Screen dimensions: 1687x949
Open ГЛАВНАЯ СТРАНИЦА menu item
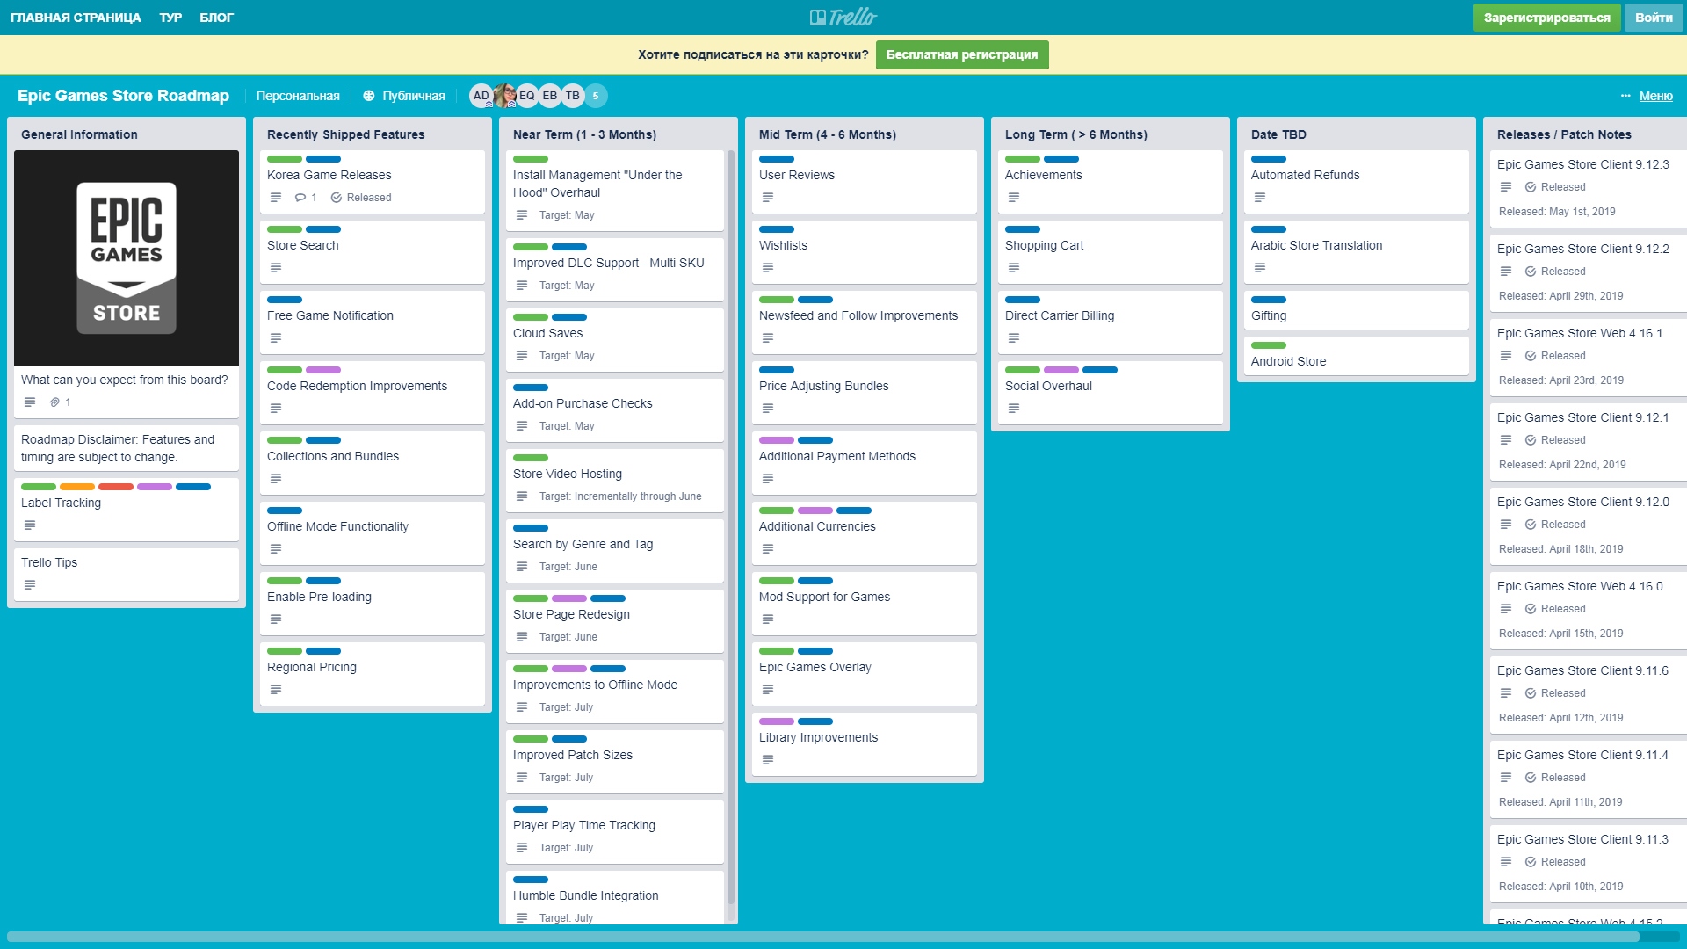click(76, 18)
